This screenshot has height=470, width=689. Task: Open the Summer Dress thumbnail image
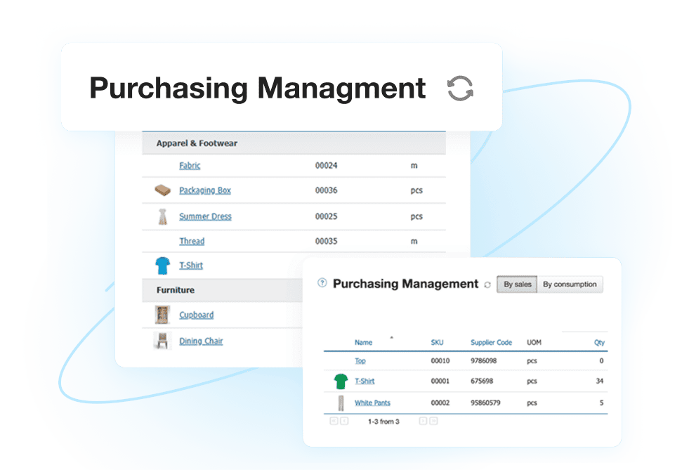coord(162,216)
